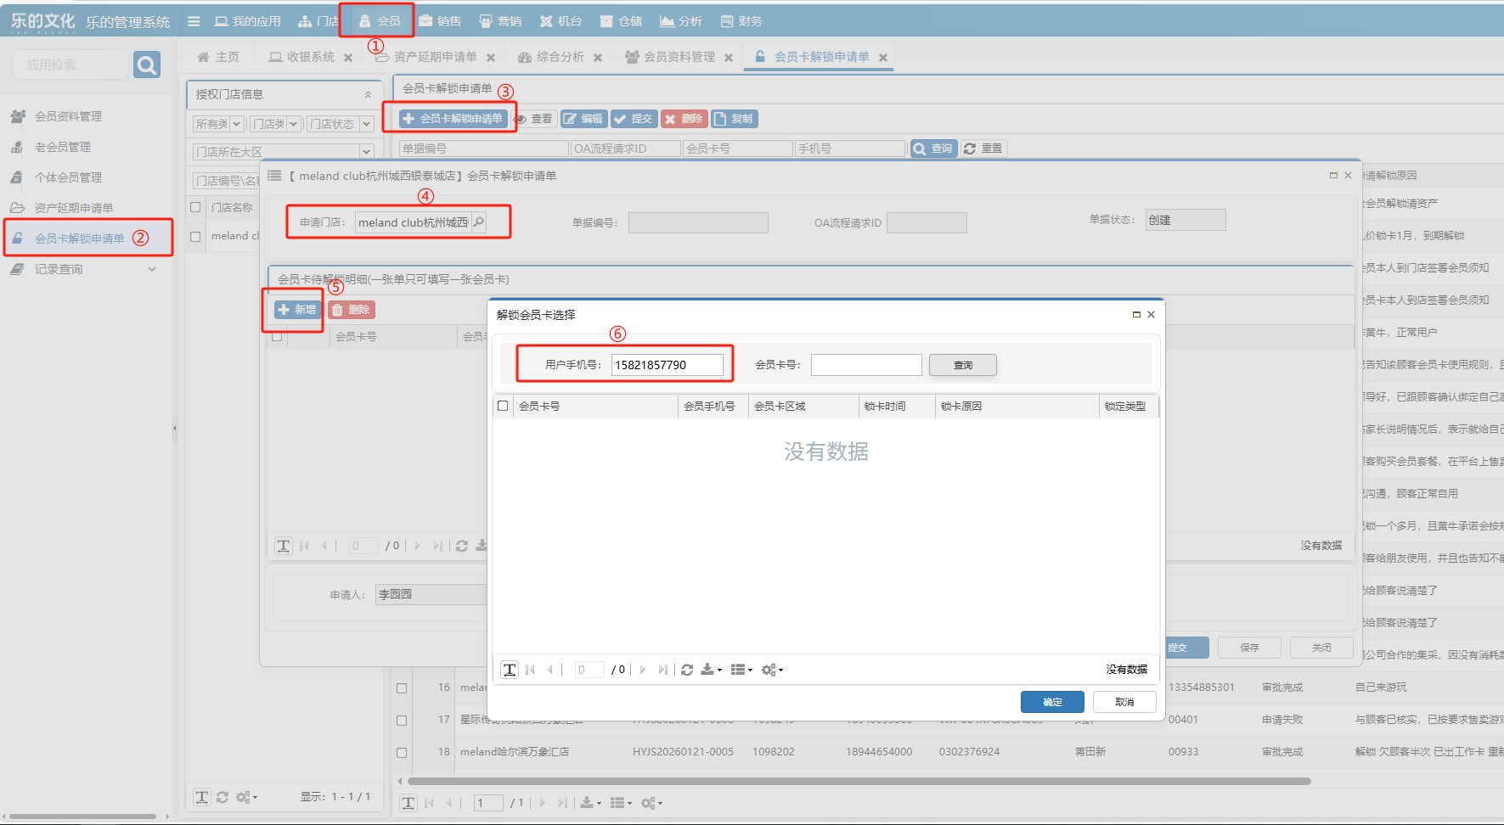Click the 编辑 edit button in the toolbar
1504x825 pixels.
click(583, 119)
